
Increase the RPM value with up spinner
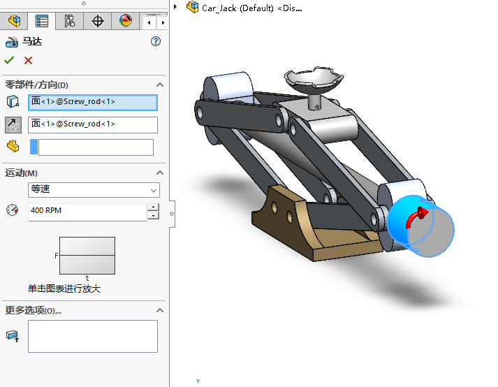pos(153,207)
